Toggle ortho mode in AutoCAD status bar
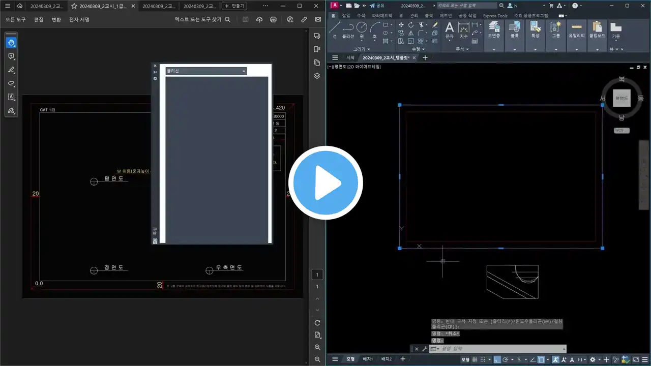This screenshot has width=651, height=366. tap(497, 359)
